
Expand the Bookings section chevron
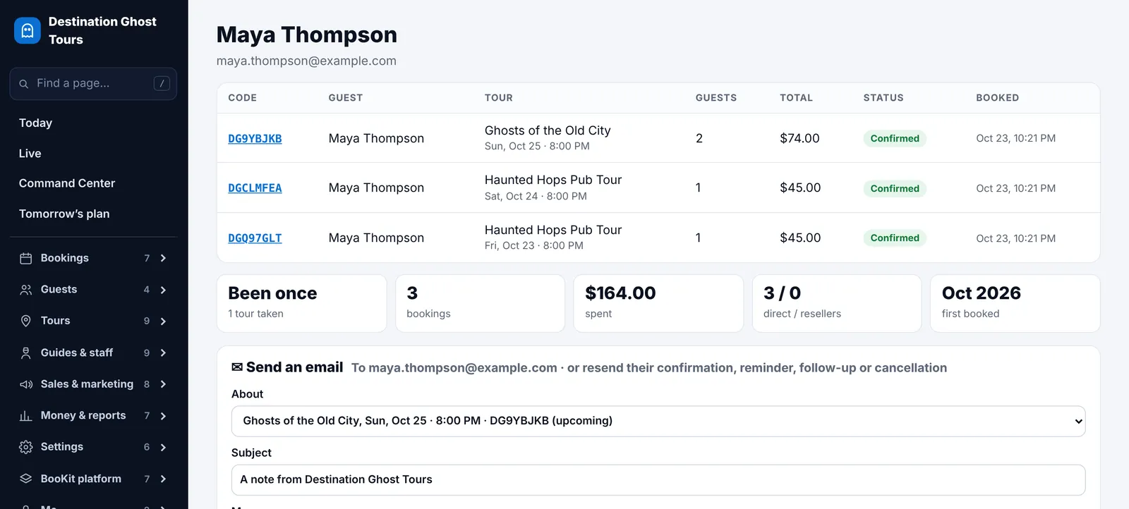coord(163,258)
